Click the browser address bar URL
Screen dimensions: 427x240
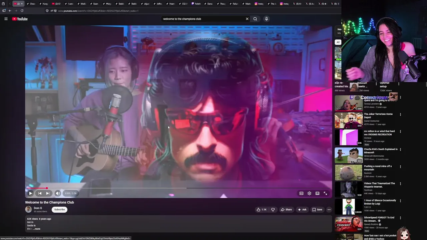[98, 11]
